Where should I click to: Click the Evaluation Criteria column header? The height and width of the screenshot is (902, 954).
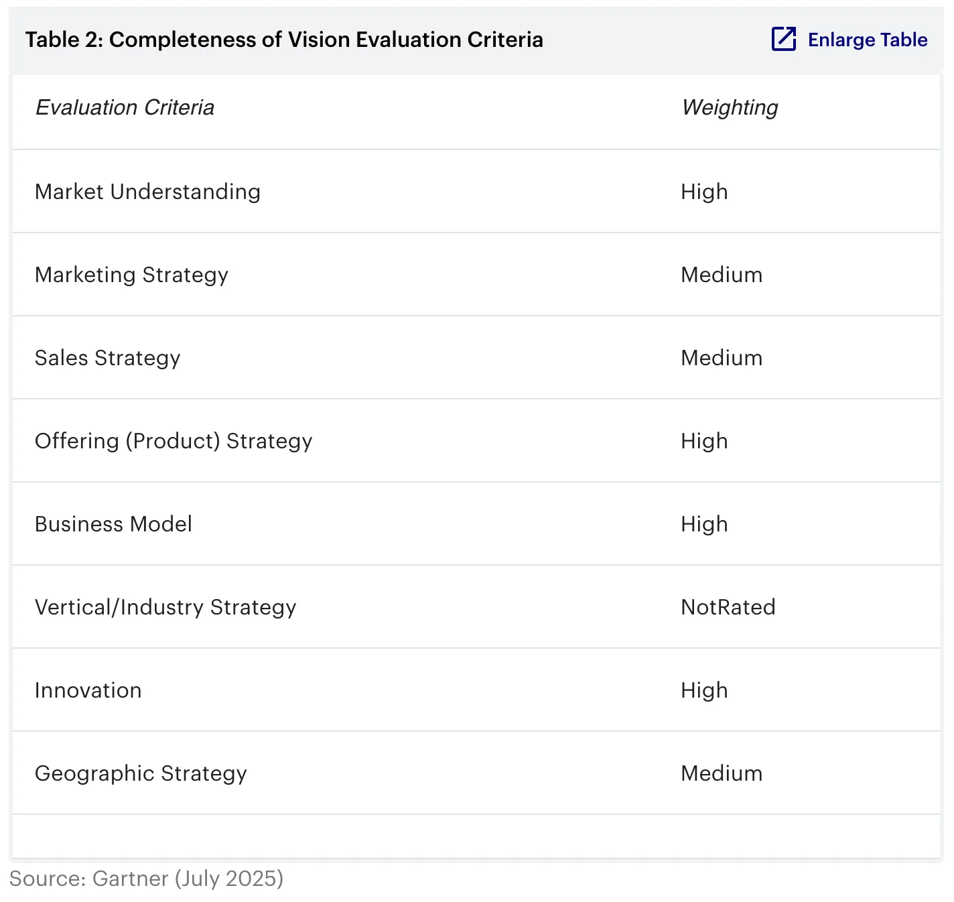click(x=125, y=108)
